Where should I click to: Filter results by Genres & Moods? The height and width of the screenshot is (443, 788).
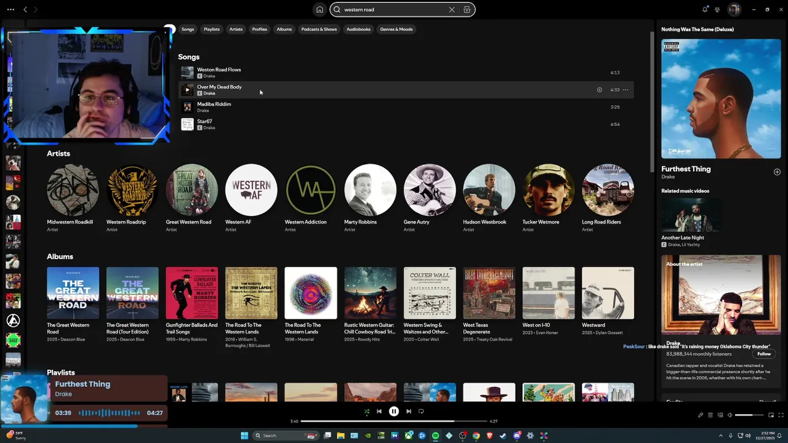396,29
